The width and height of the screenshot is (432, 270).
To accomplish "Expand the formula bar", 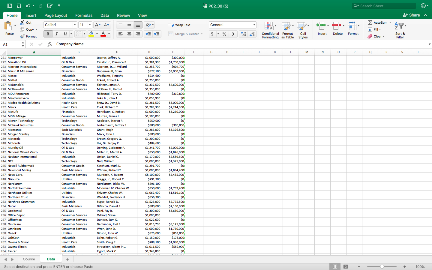I will pyautogui.click(x=430, y=44).
